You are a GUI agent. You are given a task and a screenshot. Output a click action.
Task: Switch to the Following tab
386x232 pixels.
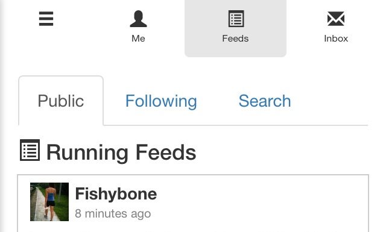coord(161,101)
